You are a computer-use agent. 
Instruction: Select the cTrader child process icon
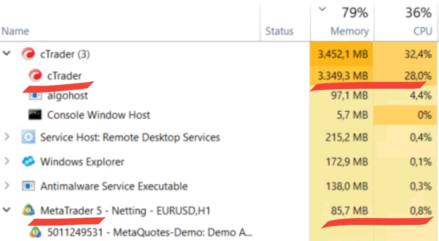35,75
